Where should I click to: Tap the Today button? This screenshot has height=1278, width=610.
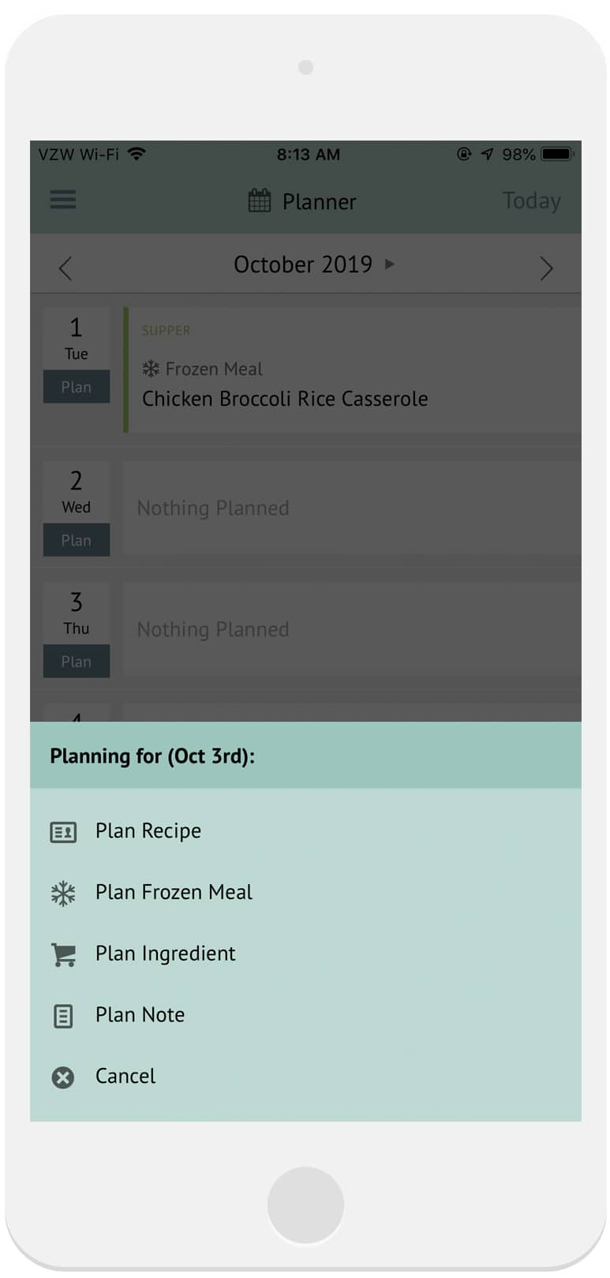(x=531, y=201)
